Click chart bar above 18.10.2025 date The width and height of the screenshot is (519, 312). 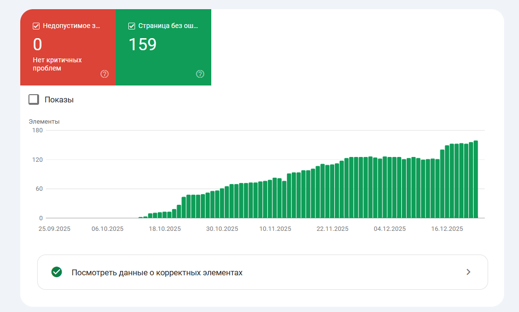coord(165,215)
